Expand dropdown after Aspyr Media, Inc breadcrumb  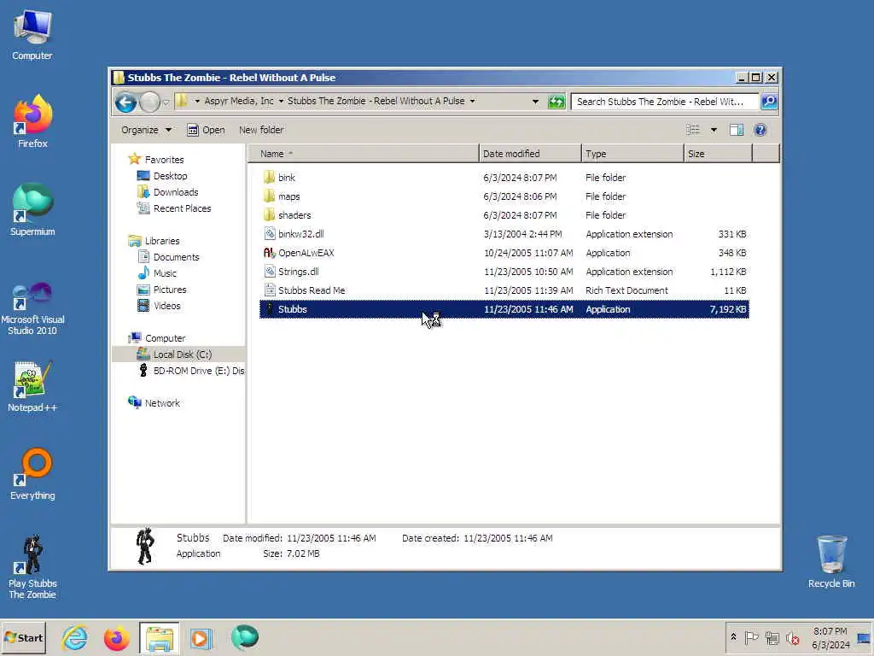(x=281, y=101)
